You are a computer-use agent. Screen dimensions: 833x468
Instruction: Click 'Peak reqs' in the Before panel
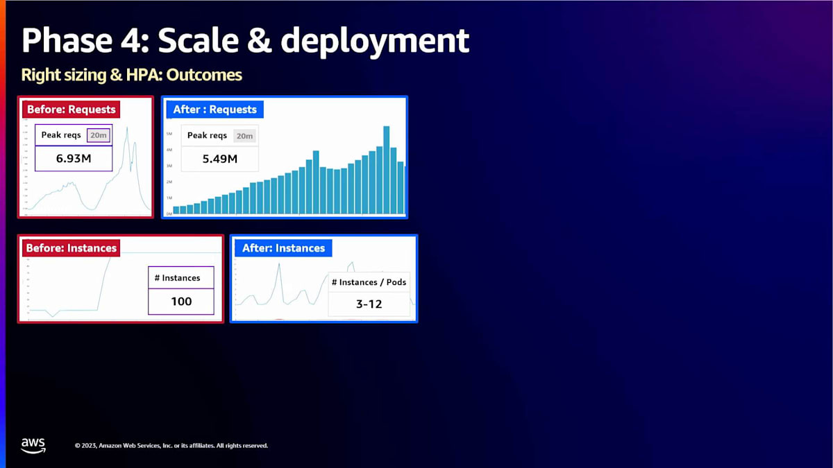(61, 135)
